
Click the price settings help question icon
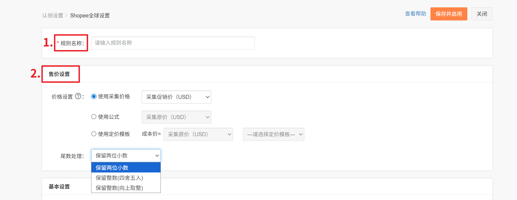tap(78, 96)
